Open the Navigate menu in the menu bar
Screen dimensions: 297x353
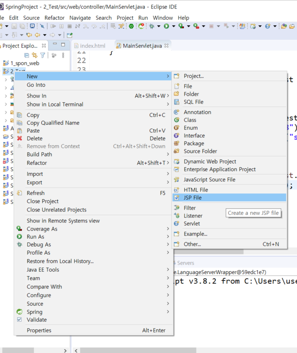tap(80, 18)
